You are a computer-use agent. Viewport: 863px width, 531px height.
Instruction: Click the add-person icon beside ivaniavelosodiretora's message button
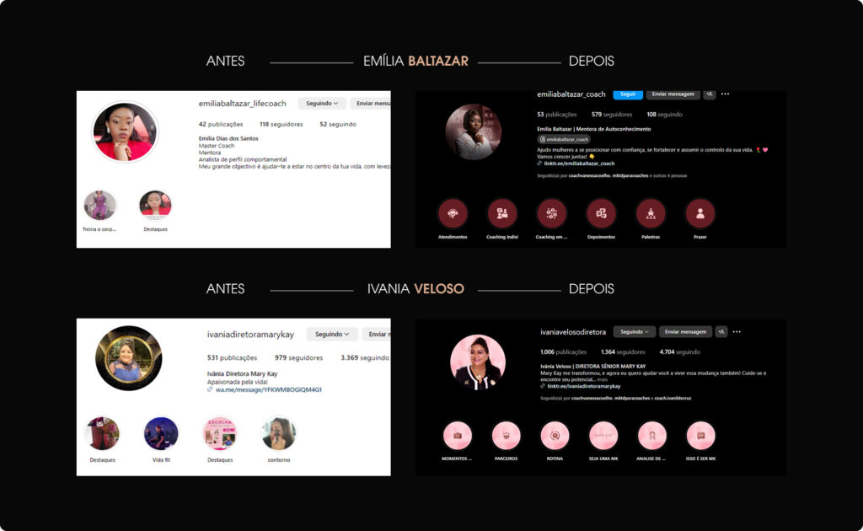721,332
